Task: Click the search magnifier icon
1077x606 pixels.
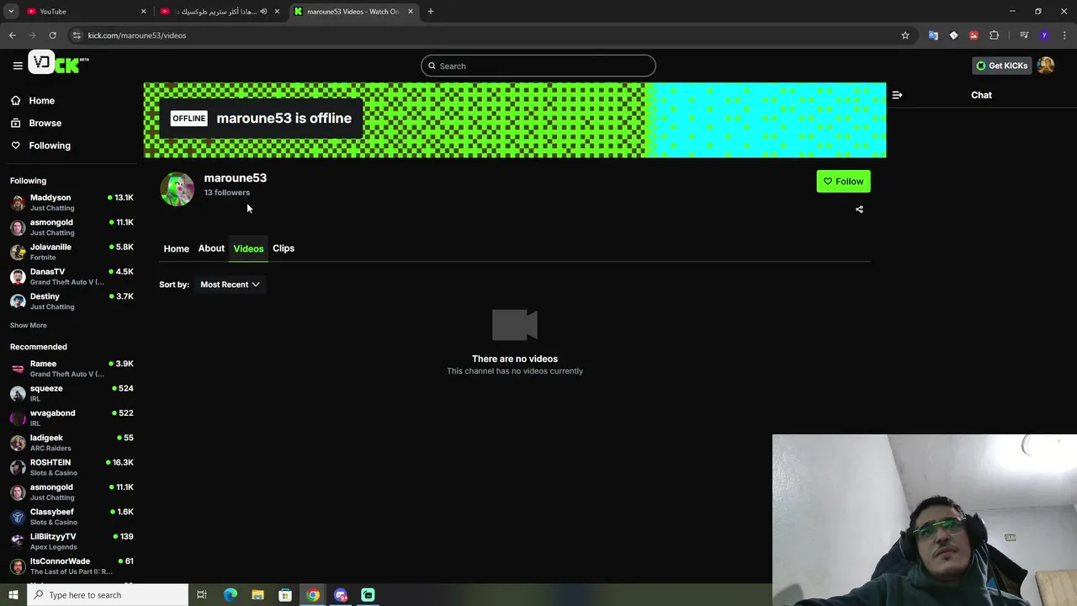Action: [x=432, y=66]
